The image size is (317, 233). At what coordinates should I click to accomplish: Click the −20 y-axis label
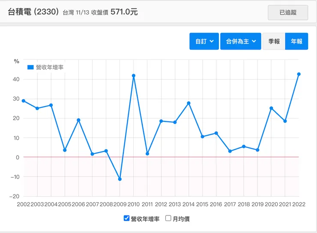(x=15, y=196)
